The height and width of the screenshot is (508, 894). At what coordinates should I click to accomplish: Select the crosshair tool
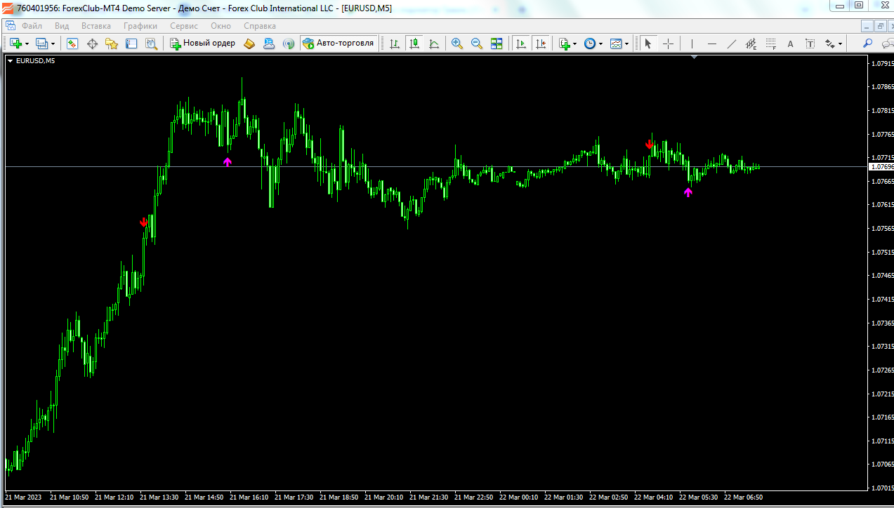(x=668, y=44)
